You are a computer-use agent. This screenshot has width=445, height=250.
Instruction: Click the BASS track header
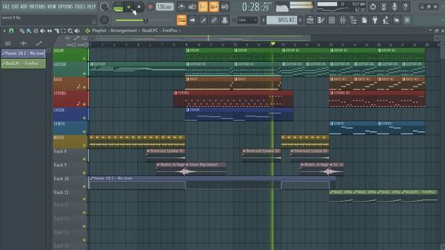[70, 83]
